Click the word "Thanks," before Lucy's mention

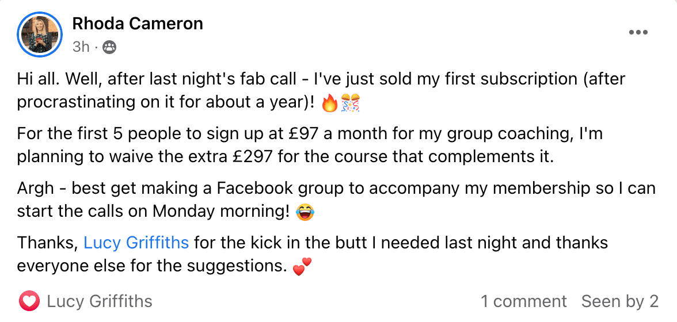(x=47, y=243)
